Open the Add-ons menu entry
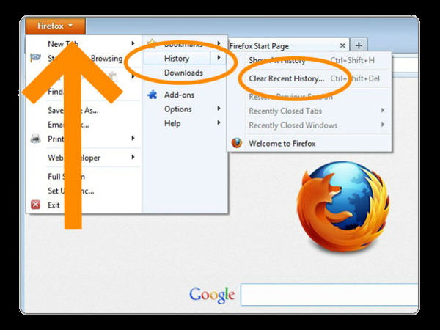 pos(180,95)
